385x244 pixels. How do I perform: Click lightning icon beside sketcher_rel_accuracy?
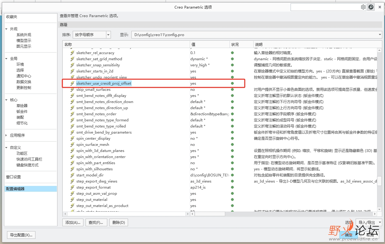72,53
